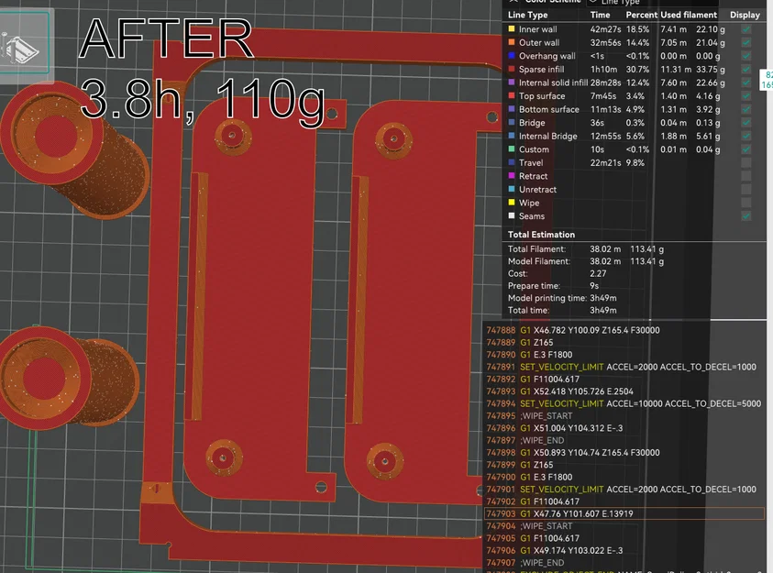Select G-code line 747888
This screenshot has width=773, height=573.
pos(624,331)
